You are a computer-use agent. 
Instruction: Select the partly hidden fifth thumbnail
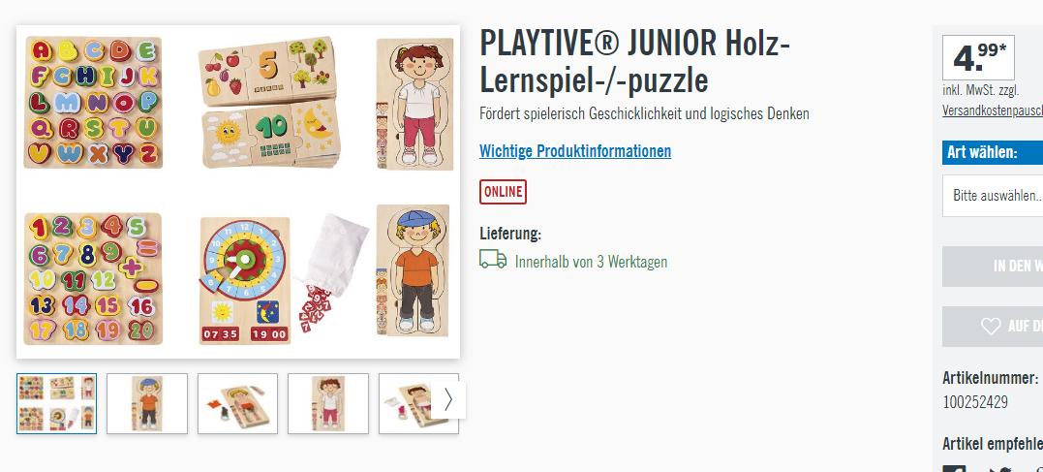click(x=406, y=403)
